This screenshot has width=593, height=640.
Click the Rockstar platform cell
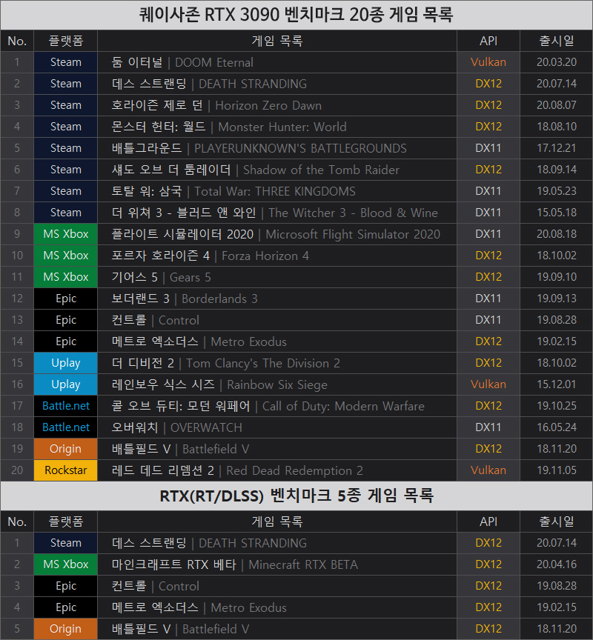point(66,470)
